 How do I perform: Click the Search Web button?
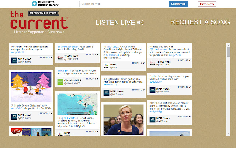[178, 4]
